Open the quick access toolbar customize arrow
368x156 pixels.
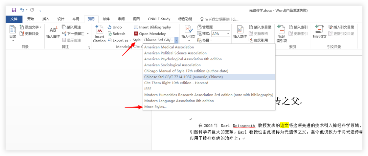click(40, 10)
